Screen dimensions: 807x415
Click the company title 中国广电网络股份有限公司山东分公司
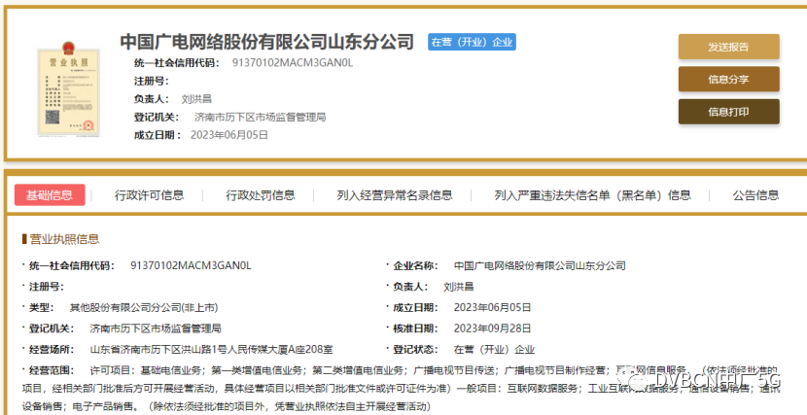tap(267, 42)
